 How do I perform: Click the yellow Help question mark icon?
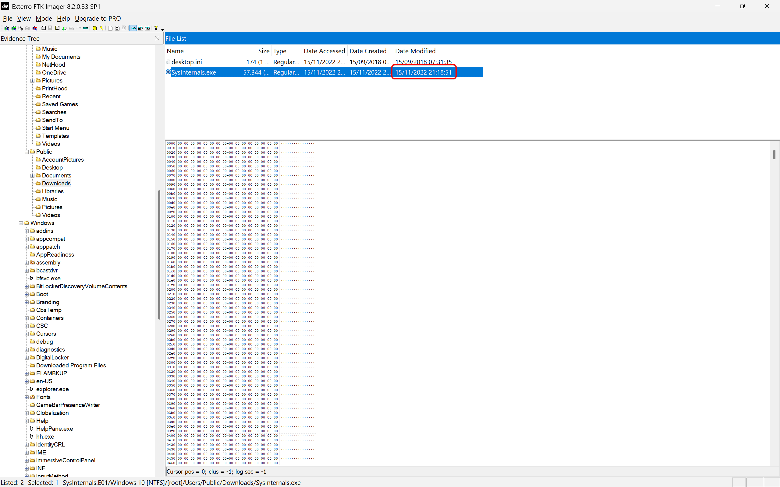tap(156, 28)
